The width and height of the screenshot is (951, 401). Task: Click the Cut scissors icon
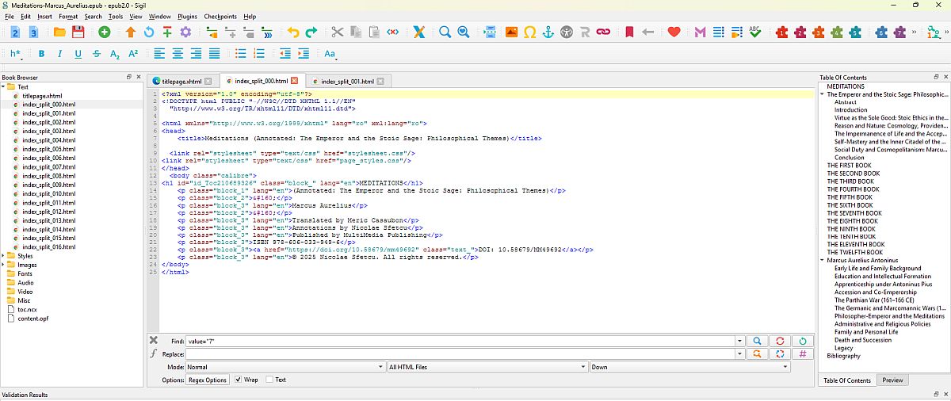(337, 32)
